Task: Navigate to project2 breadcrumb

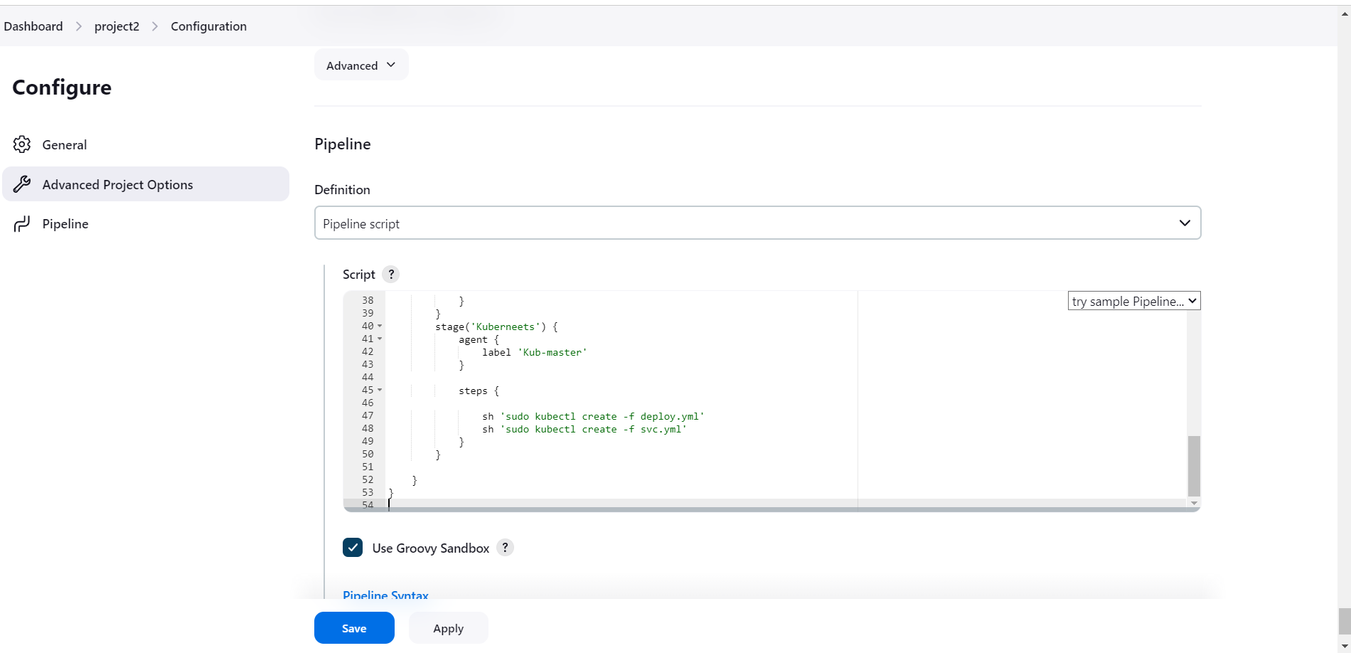Action: (x=117, y=26)
